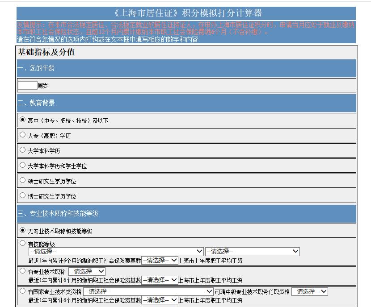371x307 pixels.
Task: Select the 有专业技术职称 radio button
Action: click(x=22, y=270)
